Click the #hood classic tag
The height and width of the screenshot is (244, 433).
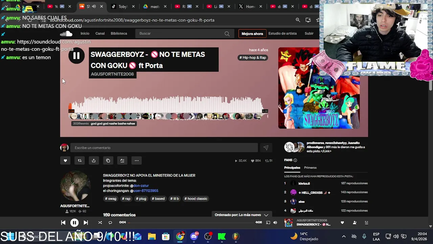(196, 199)
